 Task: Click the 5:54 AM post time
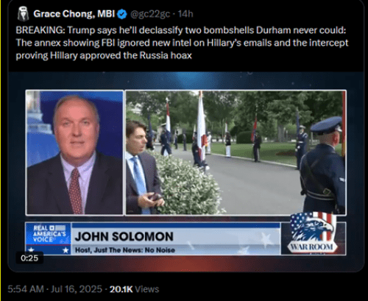tap(26, 289)
